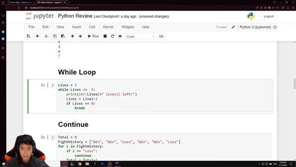Click the While Loop heading

point(77,72)
